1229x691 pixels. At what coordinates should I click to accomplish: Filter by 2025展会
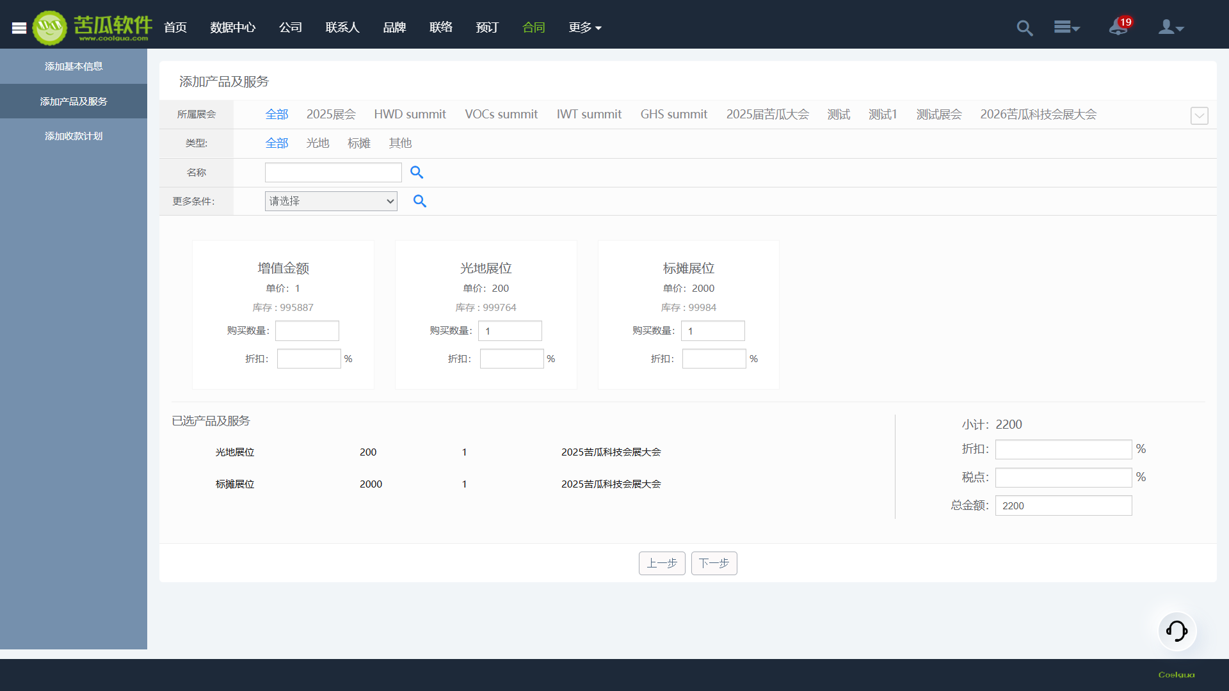point(331,115)
